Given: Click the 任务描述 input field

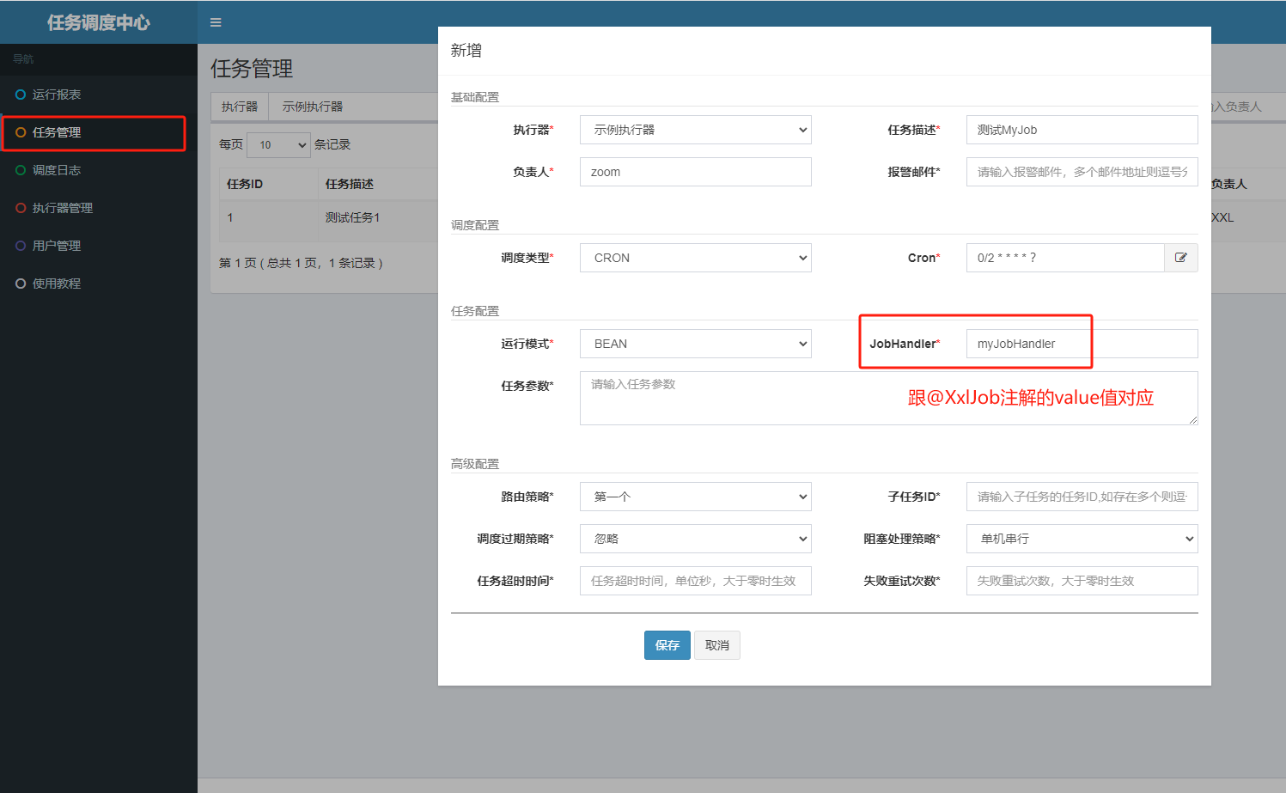Looking at the screenshot, I should 1082,130.
